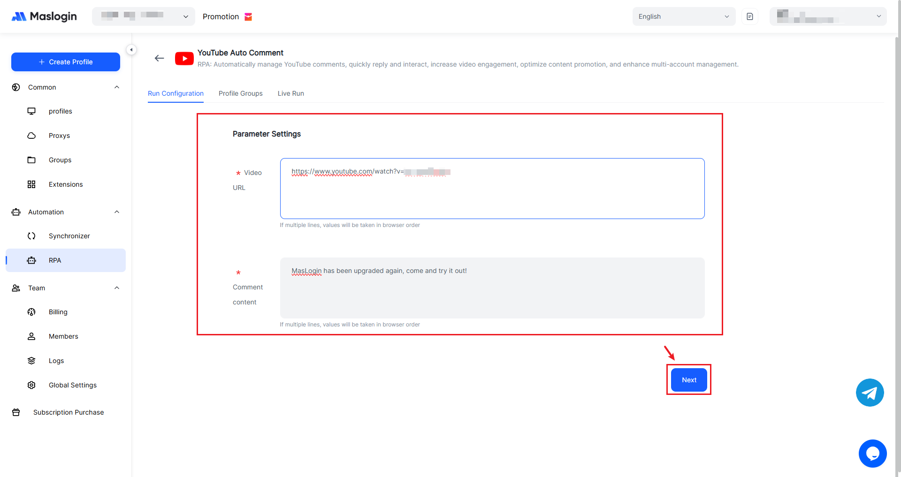This screenshot has height=477, width=901.
Task: Open the document icon next to language selector
Action: coord(750,16)
